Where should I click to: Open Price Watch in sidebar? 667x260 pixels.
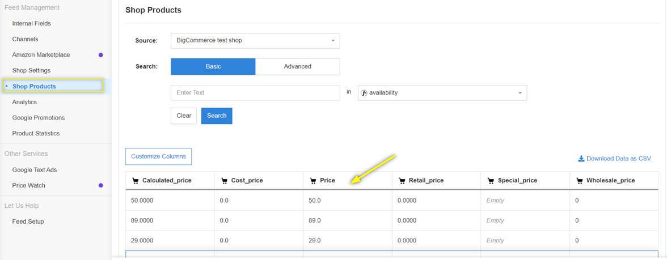[x=28, y=185]
